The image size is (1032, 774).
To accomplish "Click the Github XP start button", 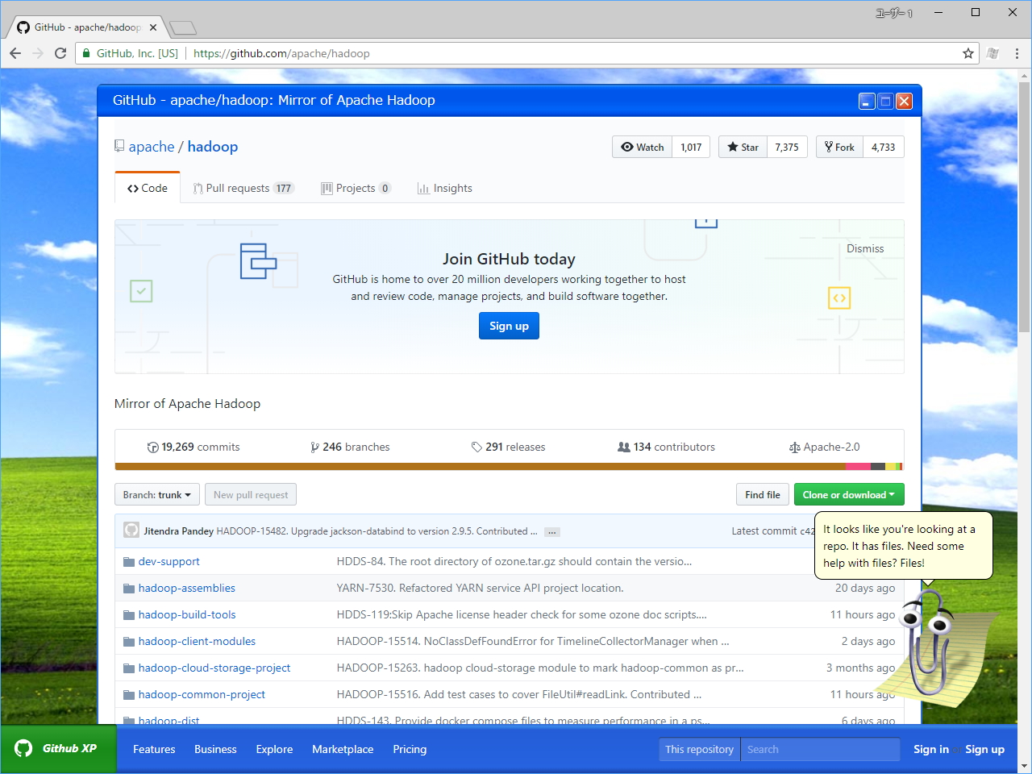I will click(x=58, y=749).
